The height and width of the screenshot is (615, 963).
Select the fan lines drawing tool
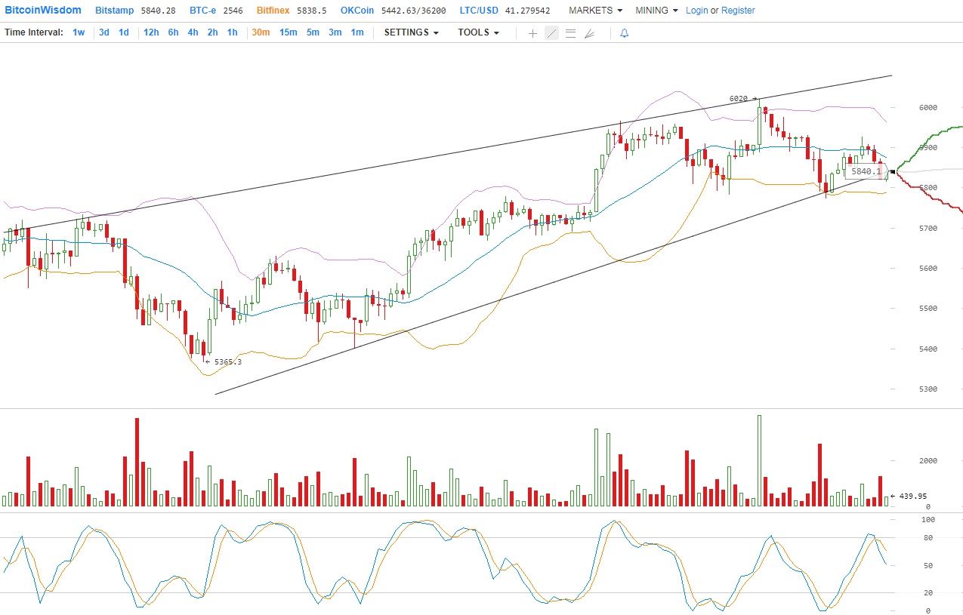[x=589, y=33]
